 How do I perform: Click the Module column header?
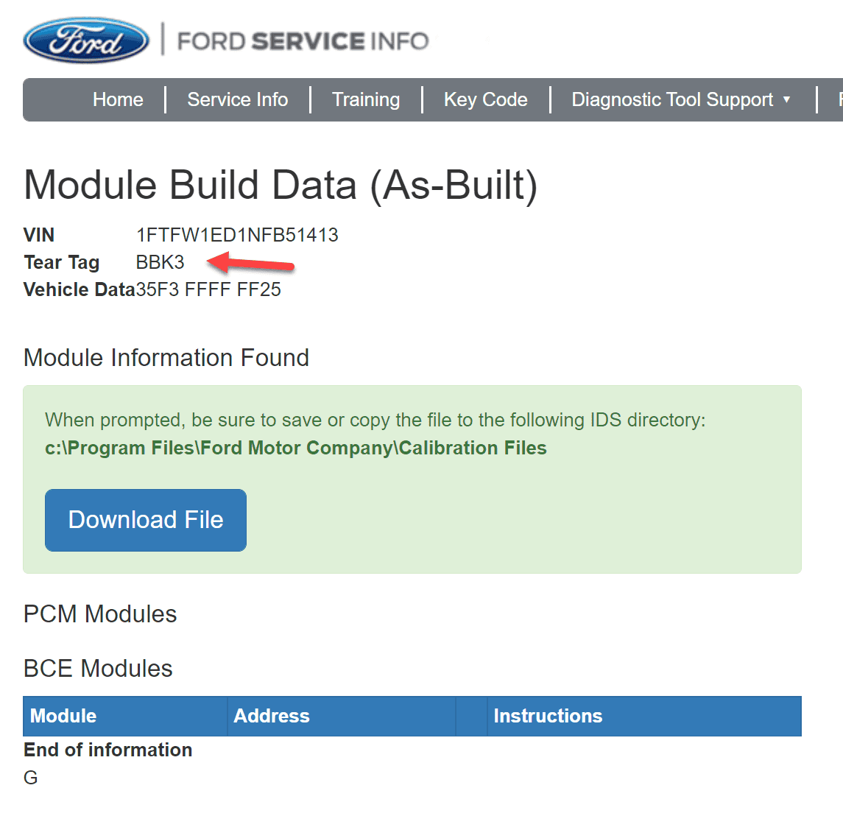coord(63,716)
